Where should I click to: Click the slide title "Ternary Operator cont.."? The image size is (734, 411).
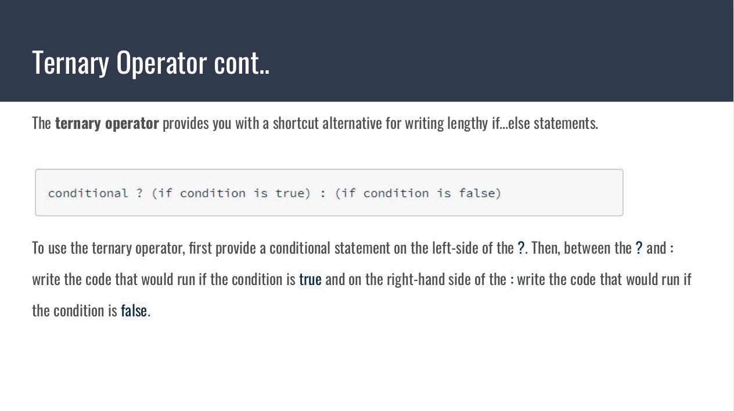tap(150, 62)
